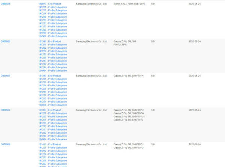Open 141225 Profile Subsystem in row D050957
225x167 pixels.
pyautogui.click(x=52, y=123)
